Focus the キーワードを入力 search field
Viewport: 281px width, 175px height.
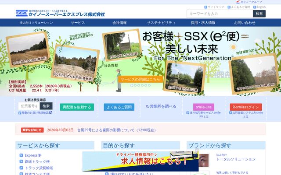pyautogui.click(x=220, y=14)
